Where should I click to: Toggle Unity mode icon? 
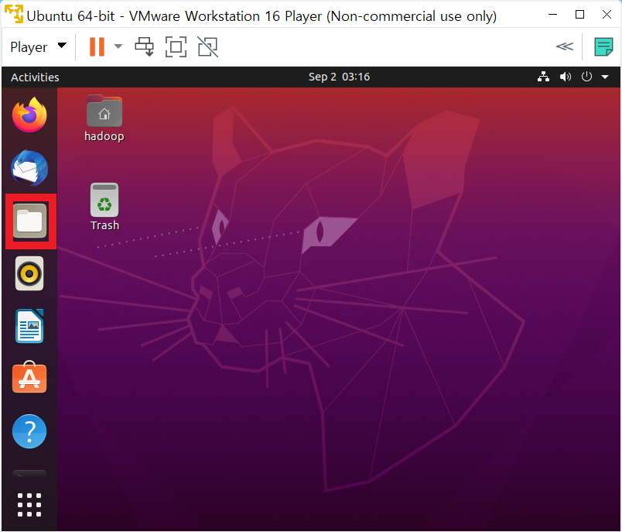point(208,46)
